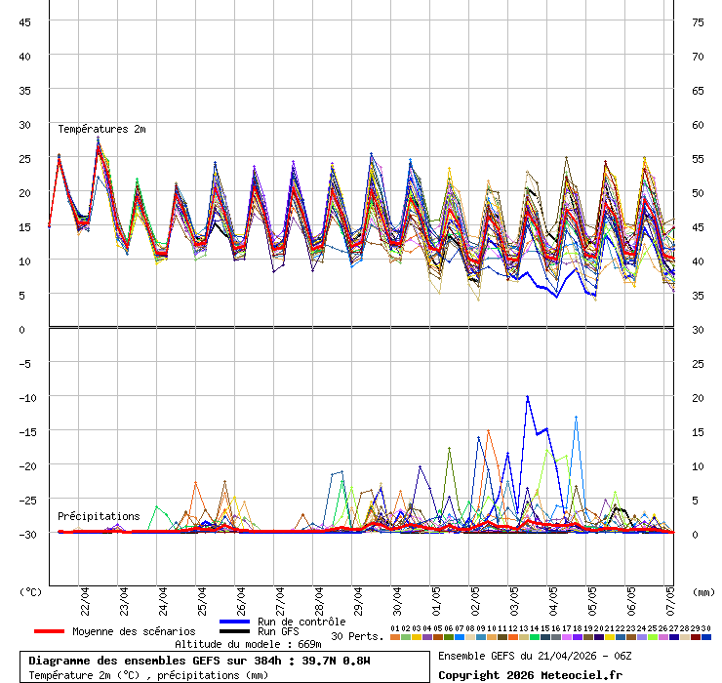Select the orange perturbation 01 swatch
The height and width of the screenshot is (683, 722).
[x=395, y=636]
